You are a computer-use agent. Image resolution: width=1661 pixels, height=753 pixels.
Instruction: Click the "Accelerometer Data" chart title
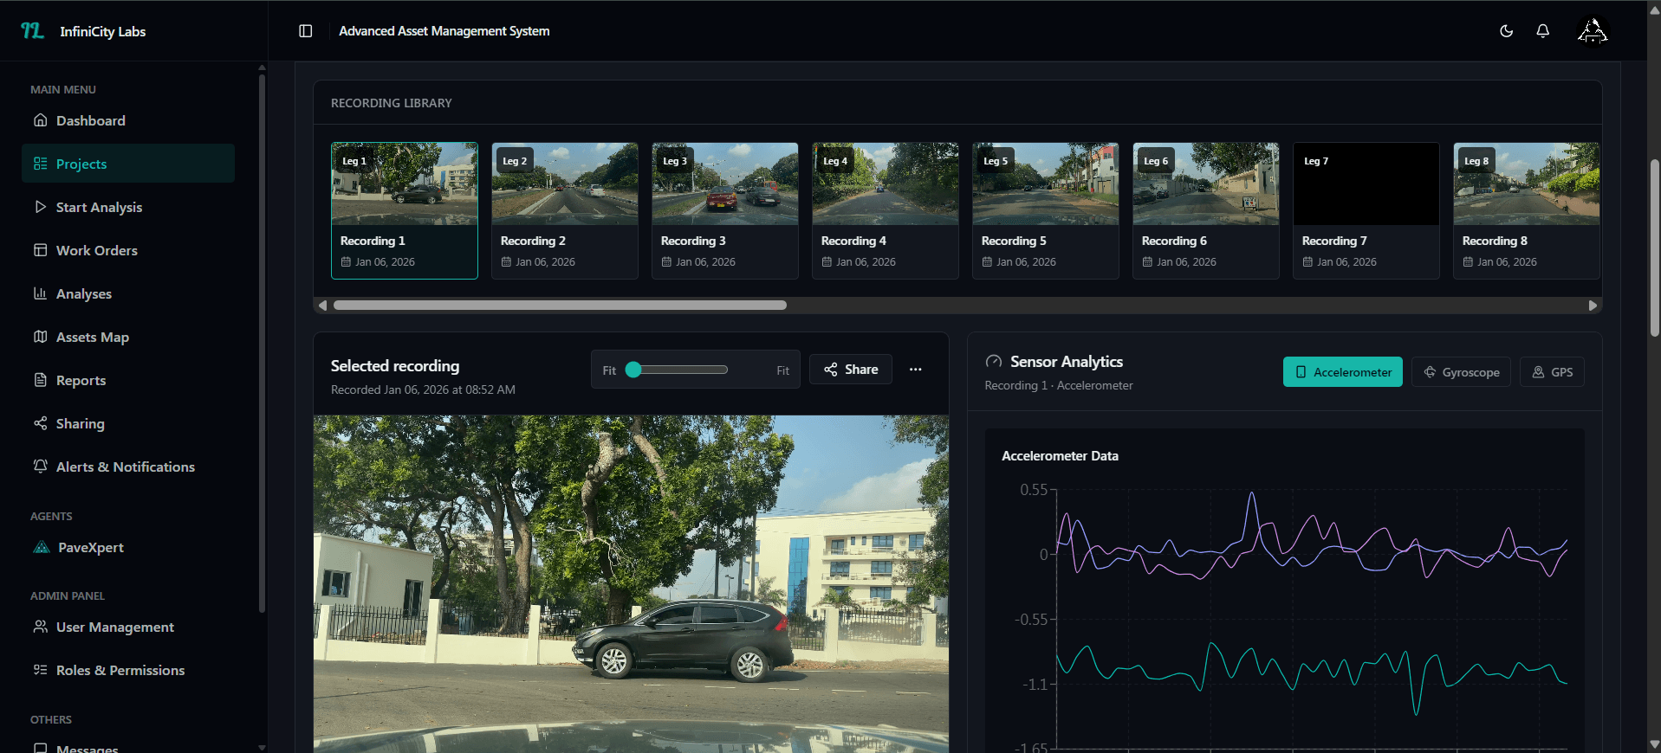[1060, 455]
